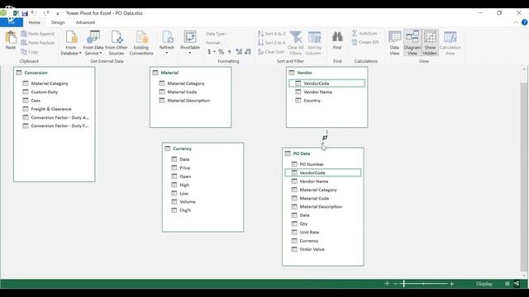Click Clear Sort
Screen dimensions: 529x297
click(271, 52)
